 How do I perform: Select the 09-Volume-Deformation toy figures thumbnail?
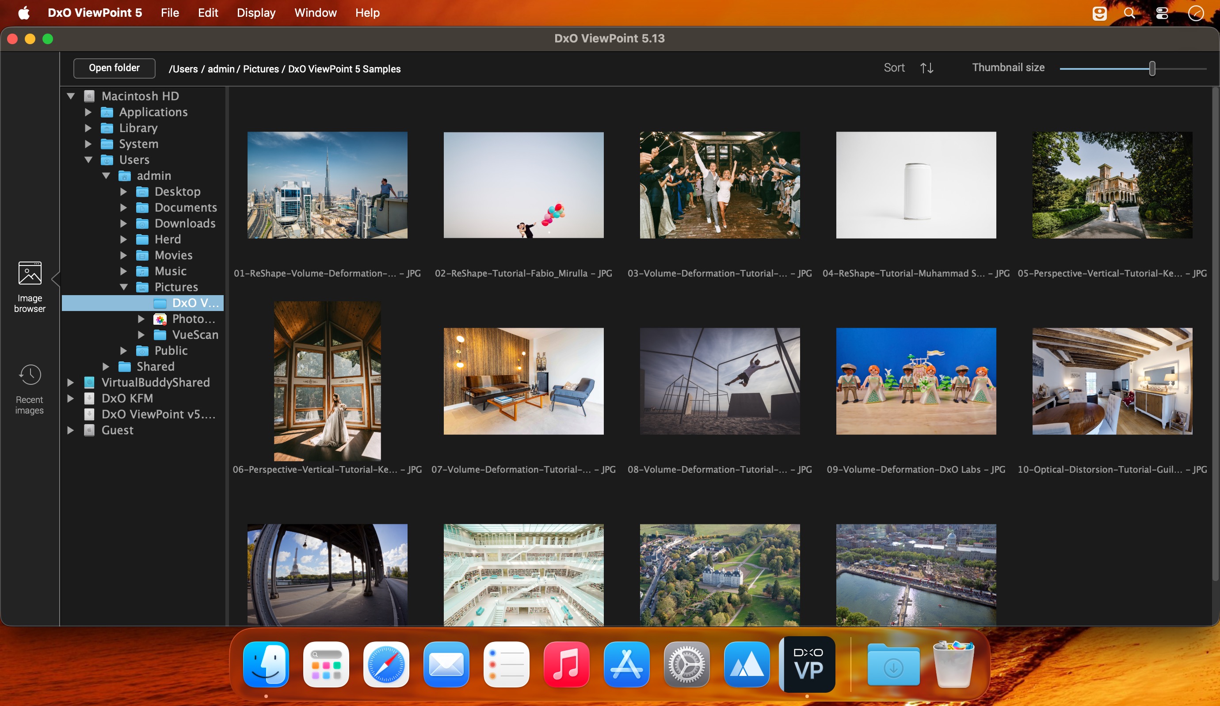click(916, 381)
